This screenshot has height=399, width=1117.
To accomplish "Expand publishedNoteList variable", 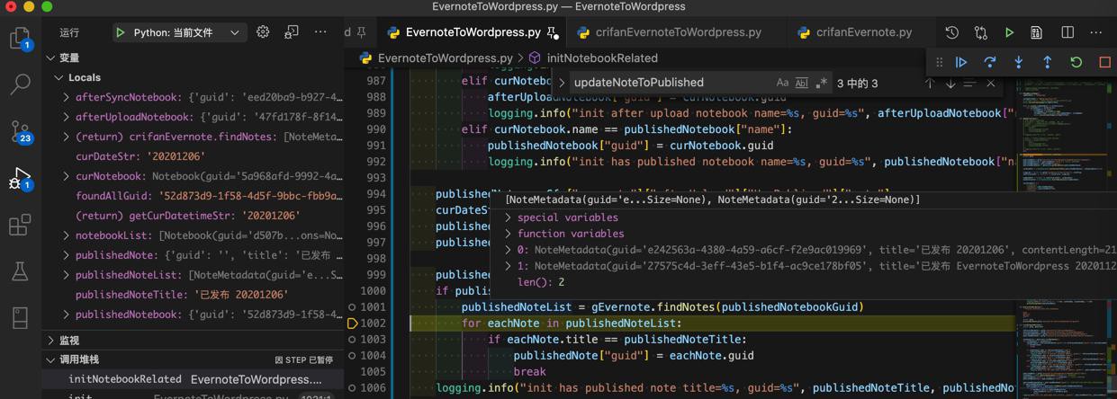I will tap(66, 275).
